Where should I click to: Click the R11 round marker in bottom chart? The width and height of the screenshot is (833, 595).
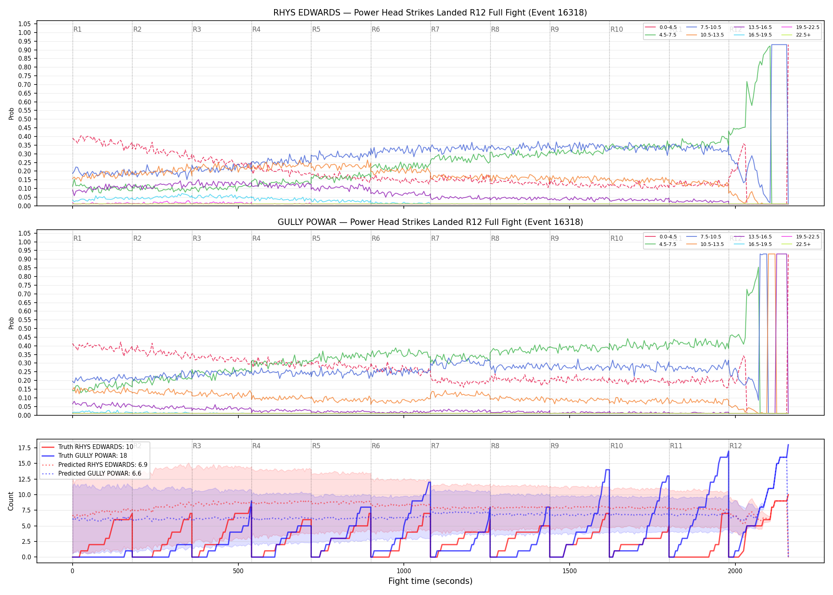click(x=676, y=446)
